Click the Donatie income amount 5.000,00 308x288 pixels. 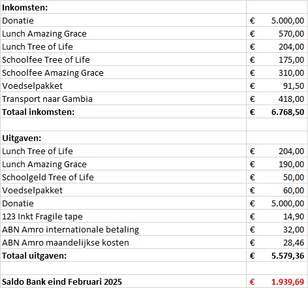tap(277, 20)
